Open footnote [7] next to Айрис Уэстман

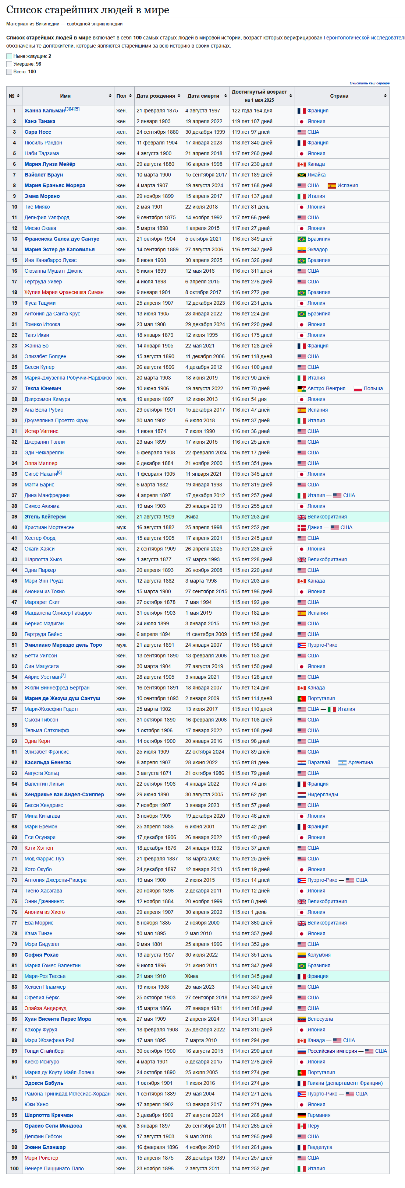[x=64, y=676]
